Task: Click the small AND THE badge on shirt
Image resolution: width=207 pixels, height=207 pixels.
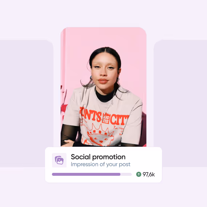Action: coord(106,118)
